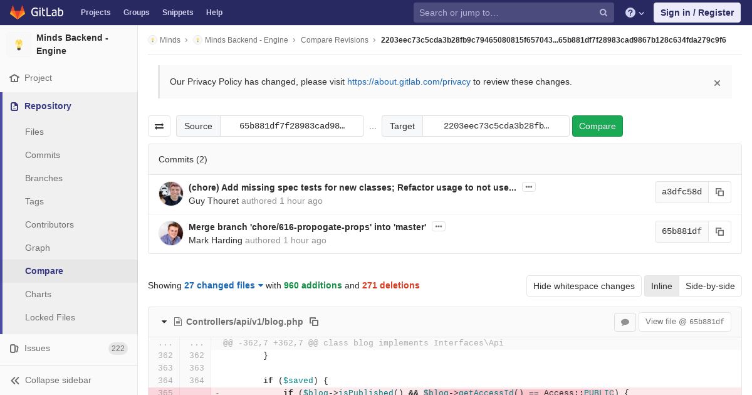Open the Help question mark menu
This screenshot has height=395, width=752.
pos(634,13)
